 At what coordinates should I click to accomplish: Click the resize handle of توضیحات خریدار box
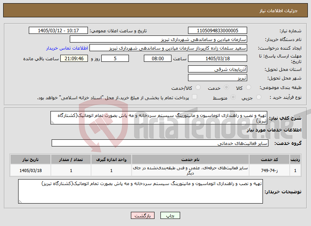(20, 202)
